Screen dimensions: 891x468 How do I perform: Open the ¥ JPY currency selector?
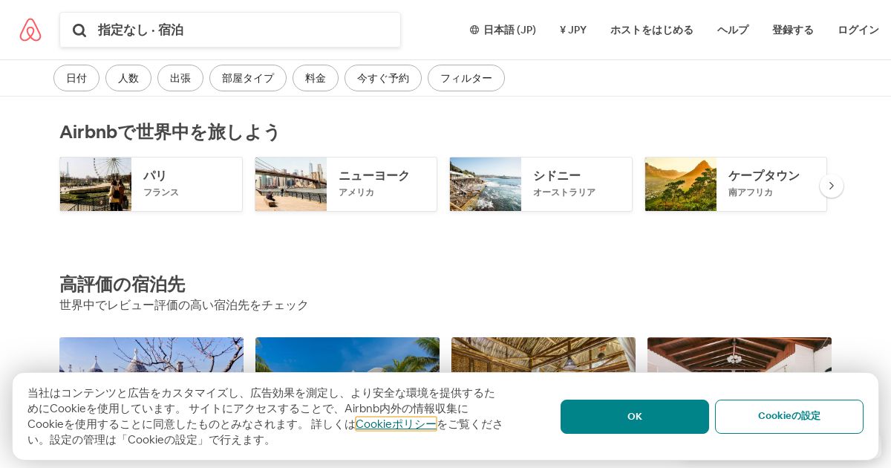click(573, 30)
